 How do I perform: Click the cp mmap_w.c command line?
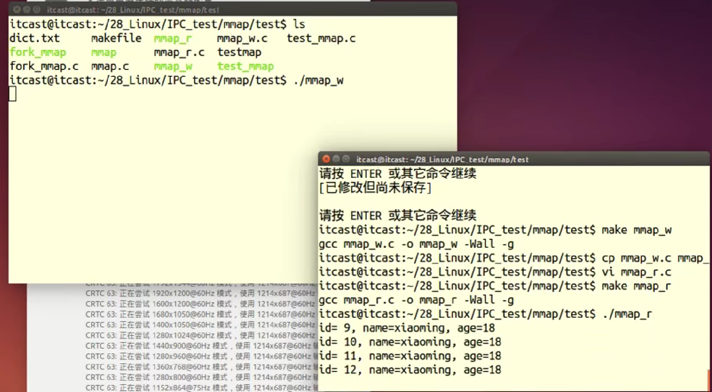[x=514, y=258]
